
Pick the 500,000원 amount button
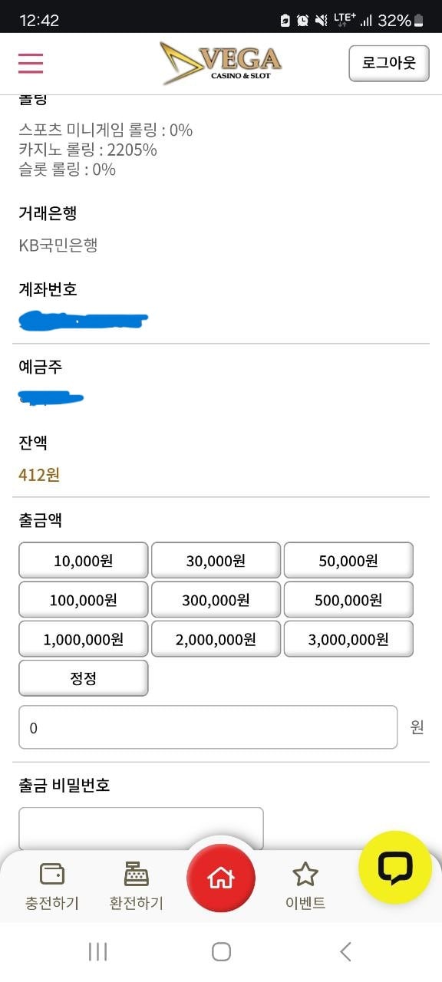(348, 599)
